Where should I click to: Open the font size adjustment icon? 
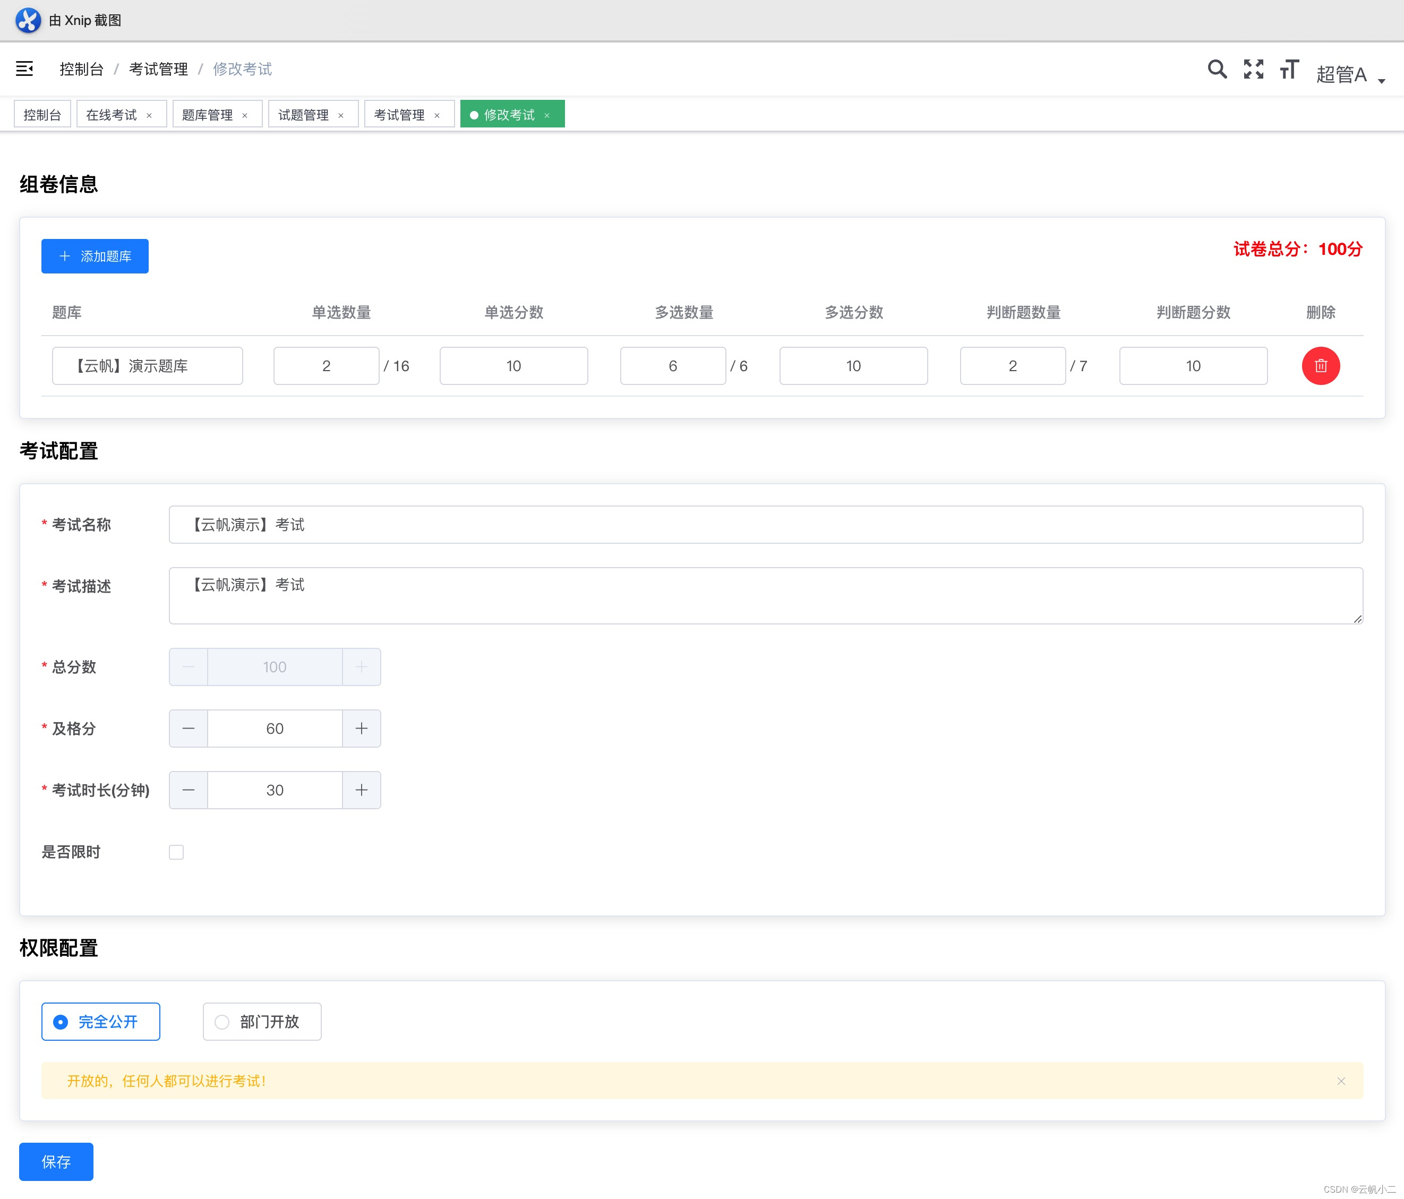pos(1289,69)
